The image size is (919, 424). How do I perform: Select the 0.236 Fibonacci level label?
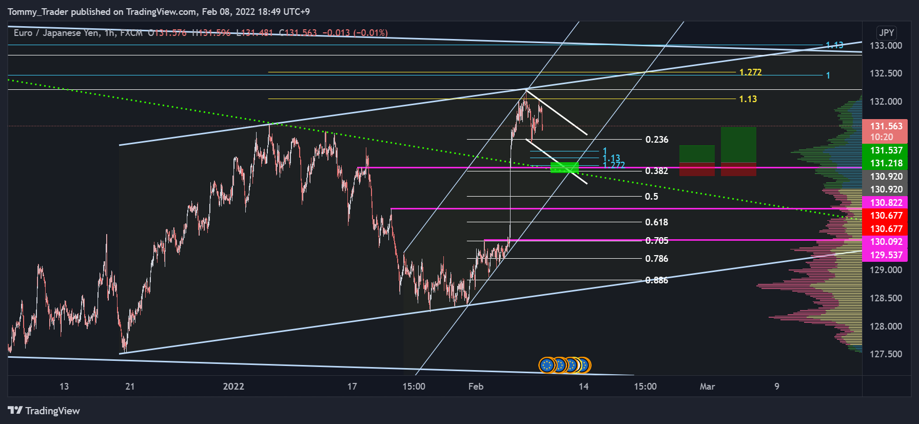657,140
